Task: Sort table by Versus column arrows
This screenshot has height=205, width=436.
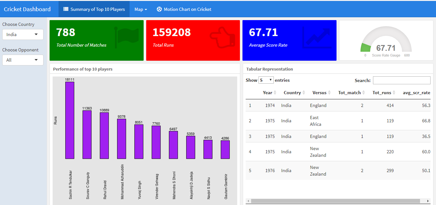Action: coord(329,93)
